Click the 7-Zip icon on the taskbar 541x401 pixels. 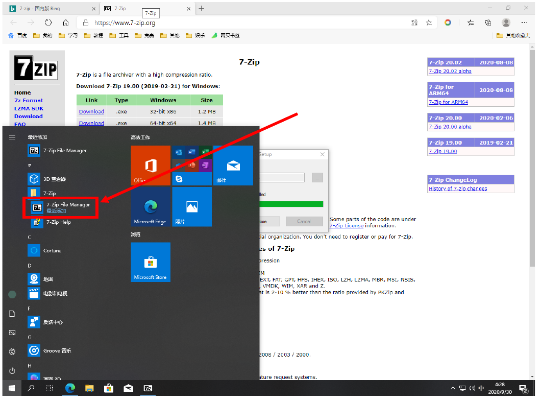pos(148,388)
